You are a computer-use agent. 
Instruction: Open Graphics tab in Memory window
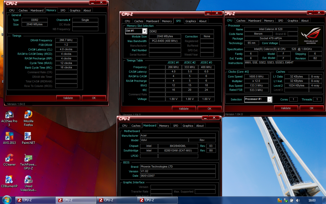click(x=75, y=10)
